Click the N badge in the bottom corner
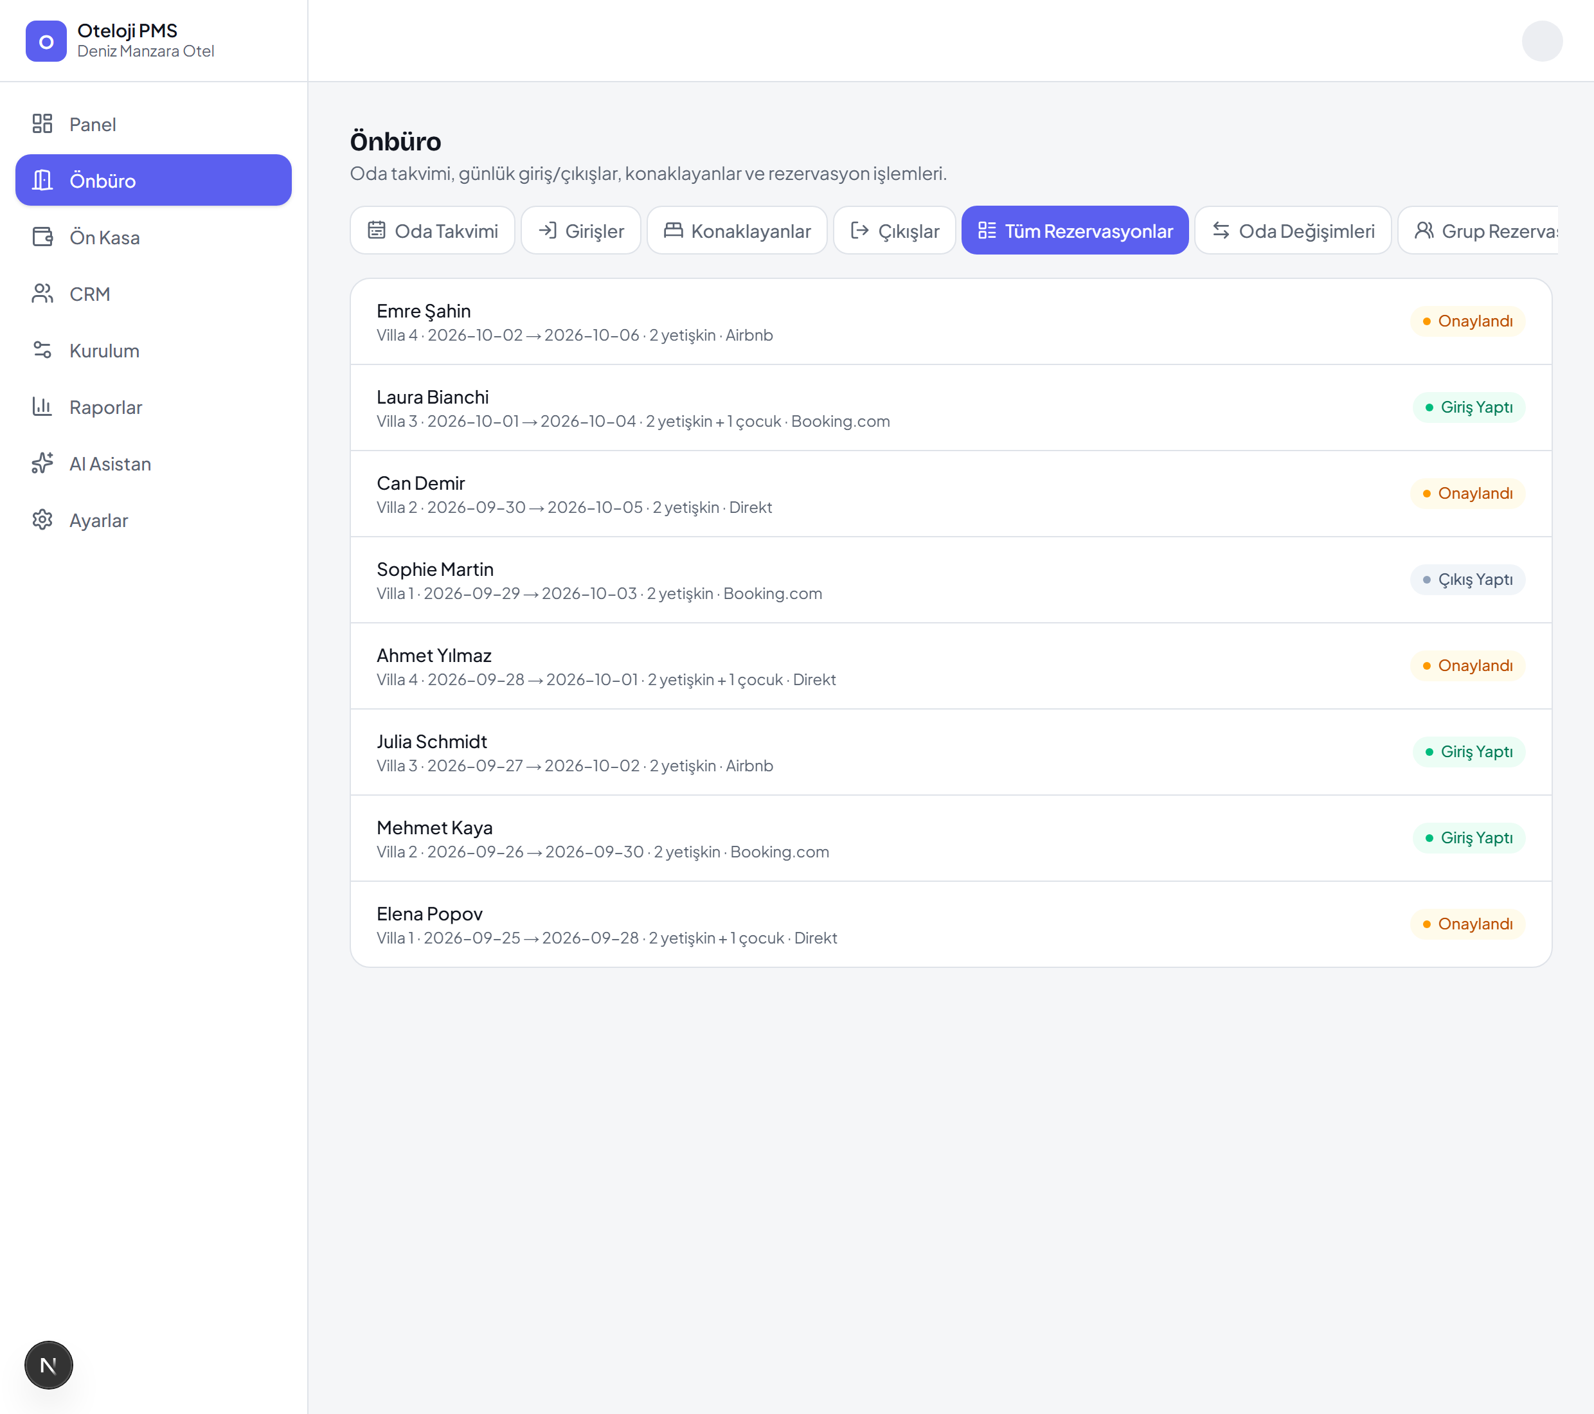Viewport: 1594px width, 1414px height. point(48,1365)
